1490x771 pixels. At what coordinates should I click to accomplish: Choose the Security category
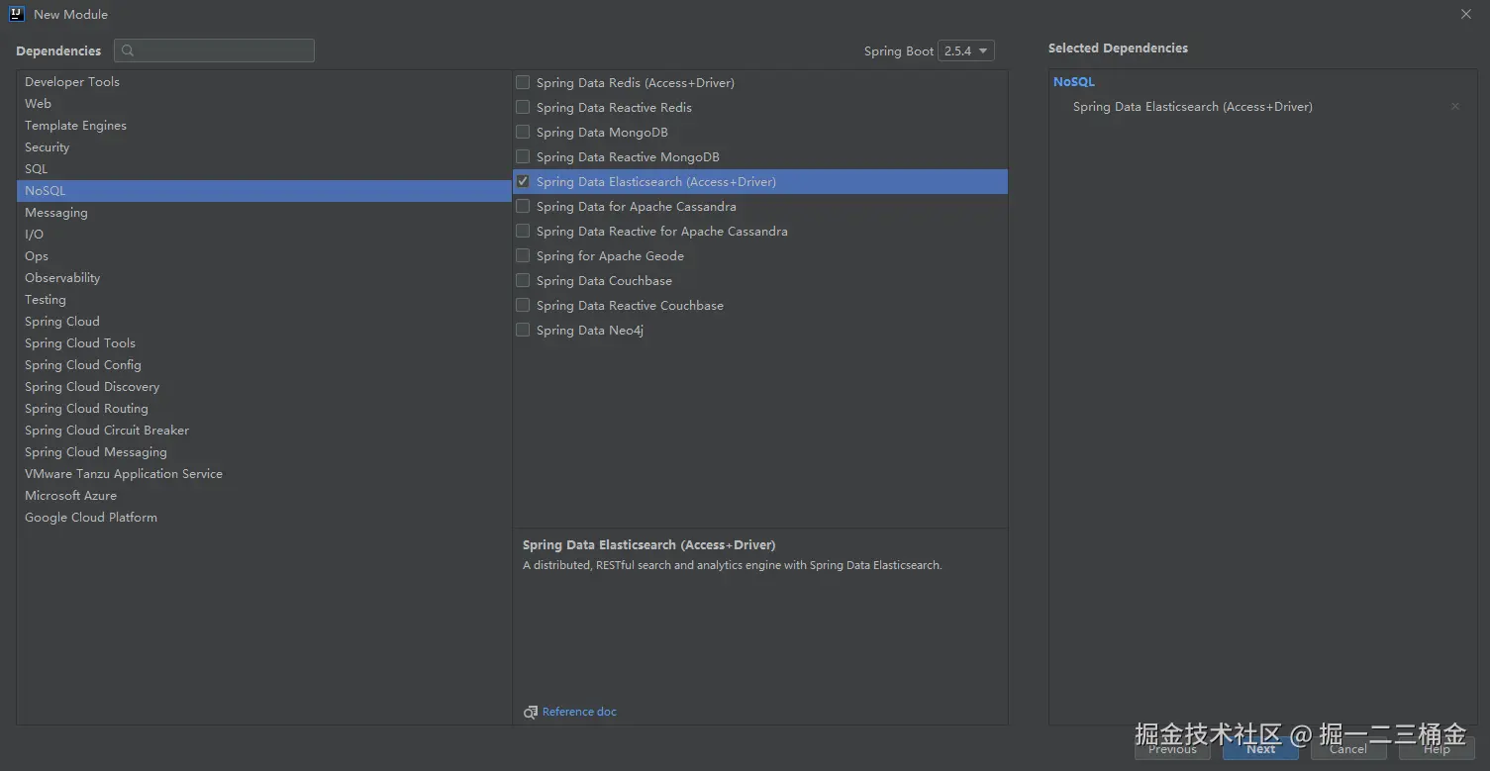click(263, 147)
